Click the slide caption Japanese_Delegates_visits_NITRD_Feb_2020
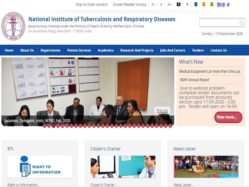The height and width of the screenshot is (187, 249). tap(37, 121)
